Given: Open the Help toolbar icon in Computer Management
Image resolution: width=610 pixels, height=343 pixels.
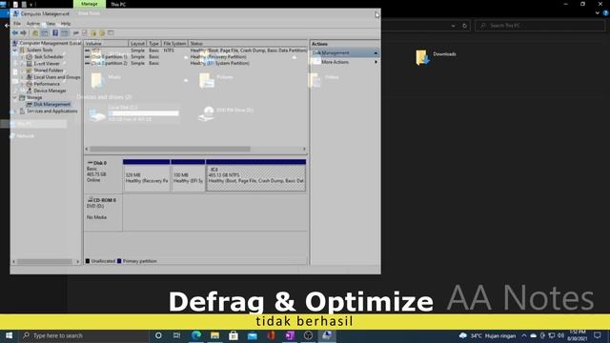Looking at the screenshot, I should pos(55,33).
